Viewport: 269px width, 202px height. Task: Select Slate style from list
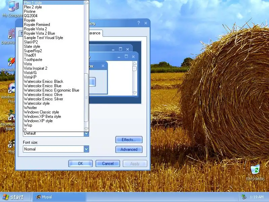click(53, 46)
